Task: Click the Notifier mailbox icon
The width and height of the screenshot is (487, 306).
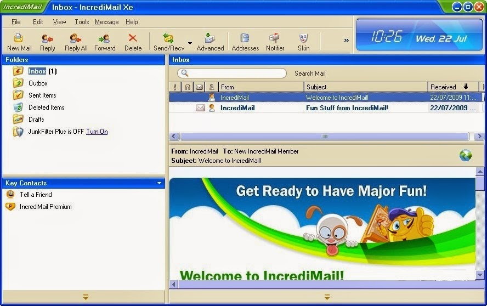Action: 274,38
